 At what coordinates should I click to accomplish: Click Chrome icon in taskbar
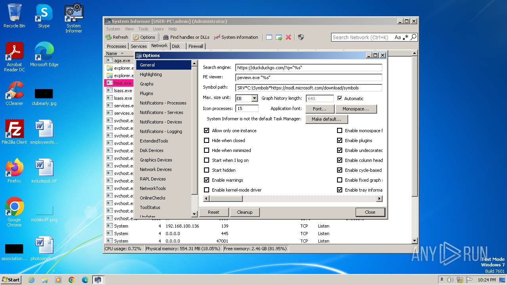(72, 280)
